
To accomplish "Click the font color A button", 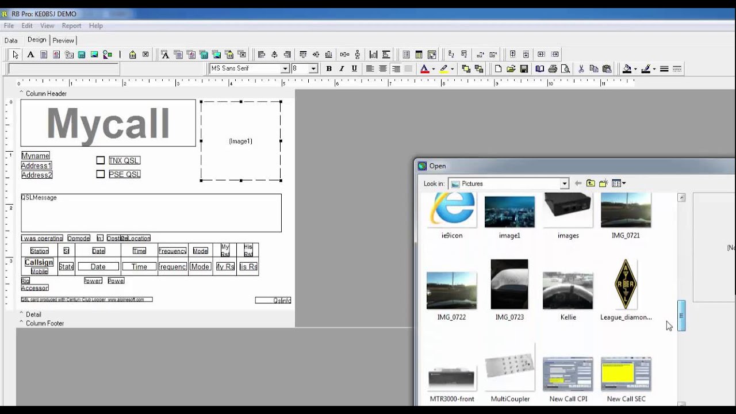I will (x=424, y=69).
